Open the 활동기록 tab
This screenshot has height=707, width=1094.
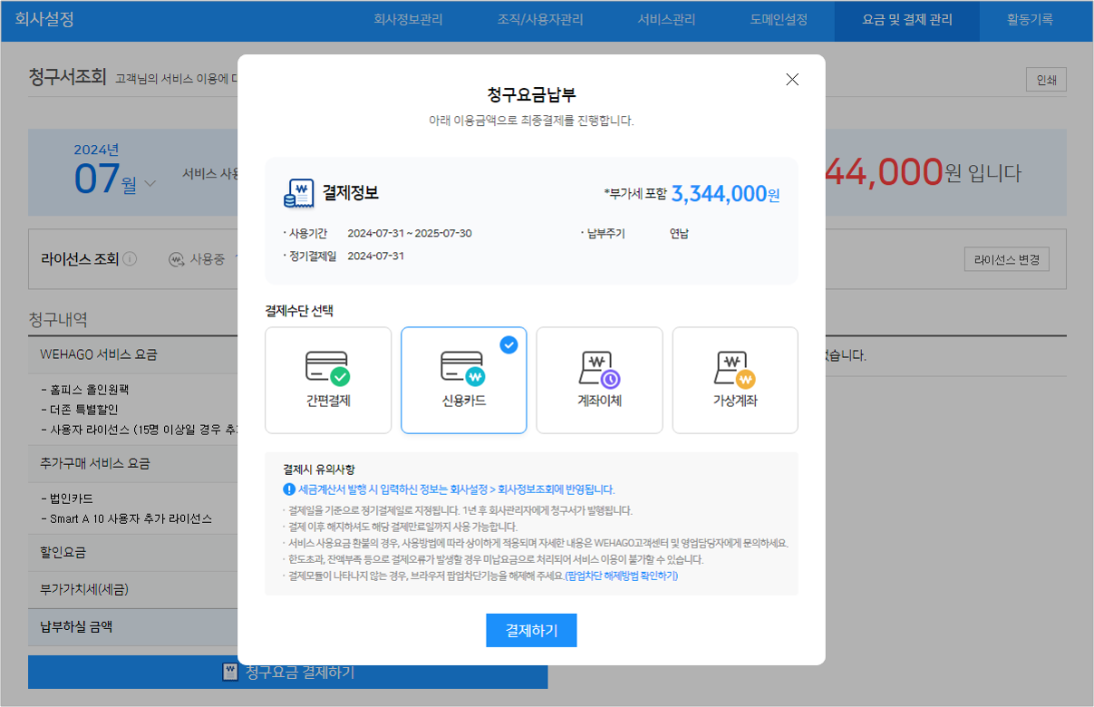[1030, 19]
